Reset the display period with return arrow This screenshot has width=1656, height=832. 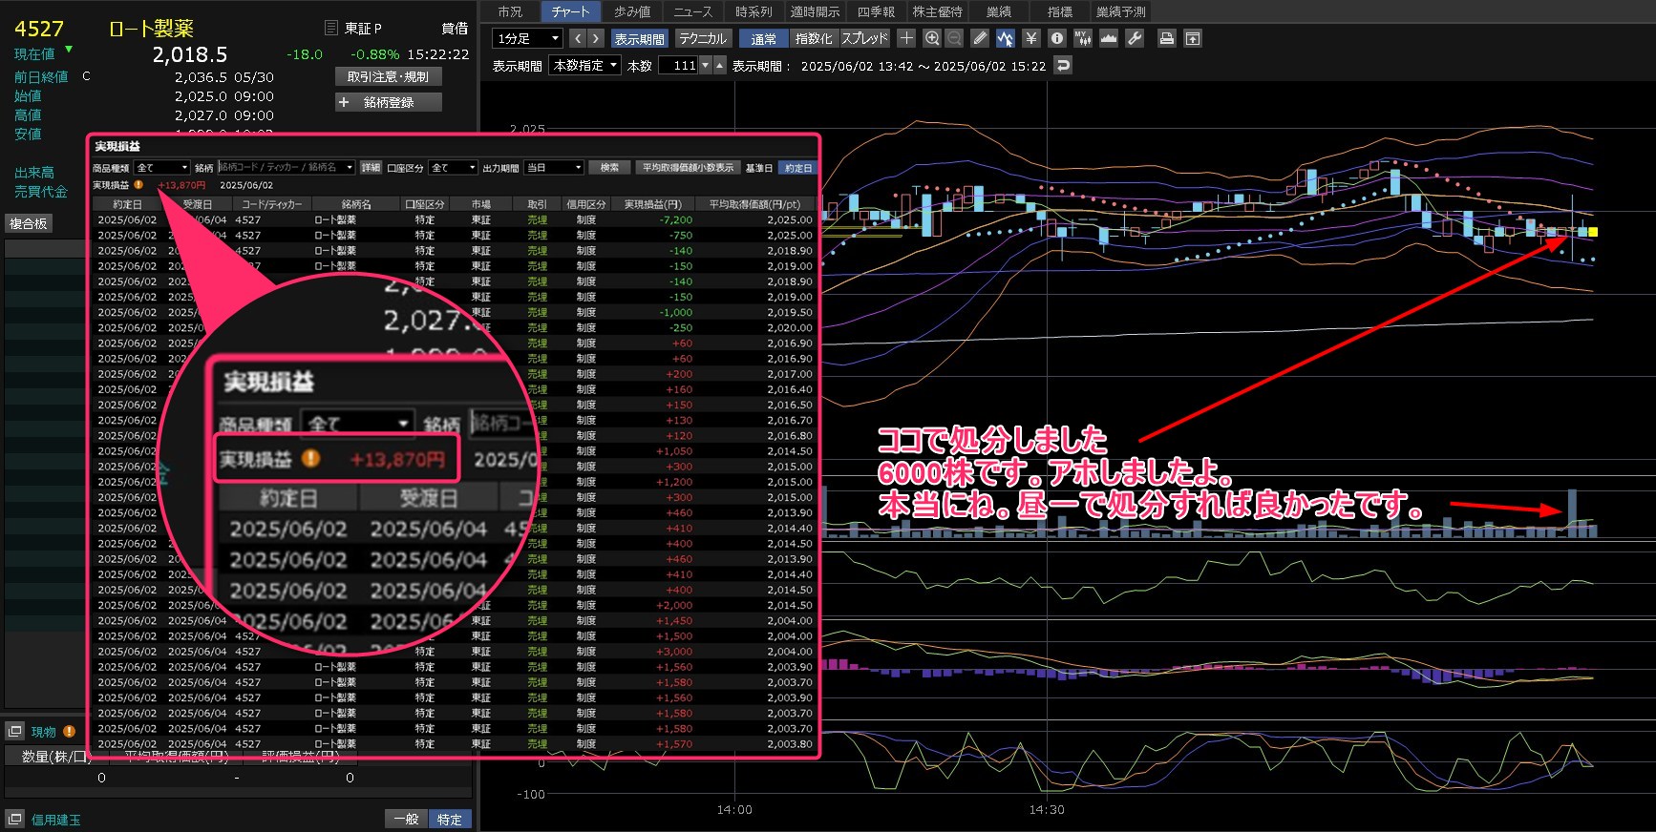tap(1063, 65)
